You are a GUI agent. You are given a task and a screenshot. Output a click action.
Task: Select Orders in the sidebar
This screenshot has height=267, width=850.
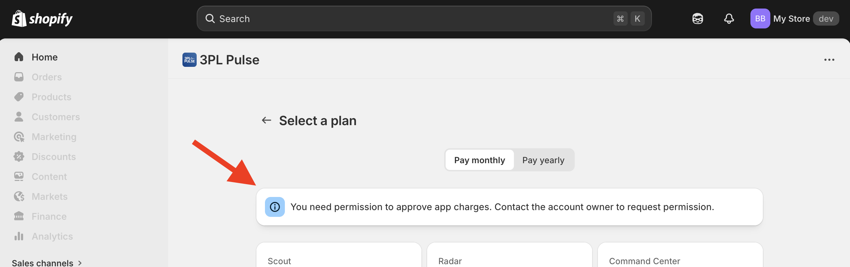[x=47, y=77]
